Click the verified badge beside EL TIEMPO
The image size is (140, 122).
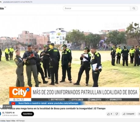pyautogui.click(x=14, y=113)
